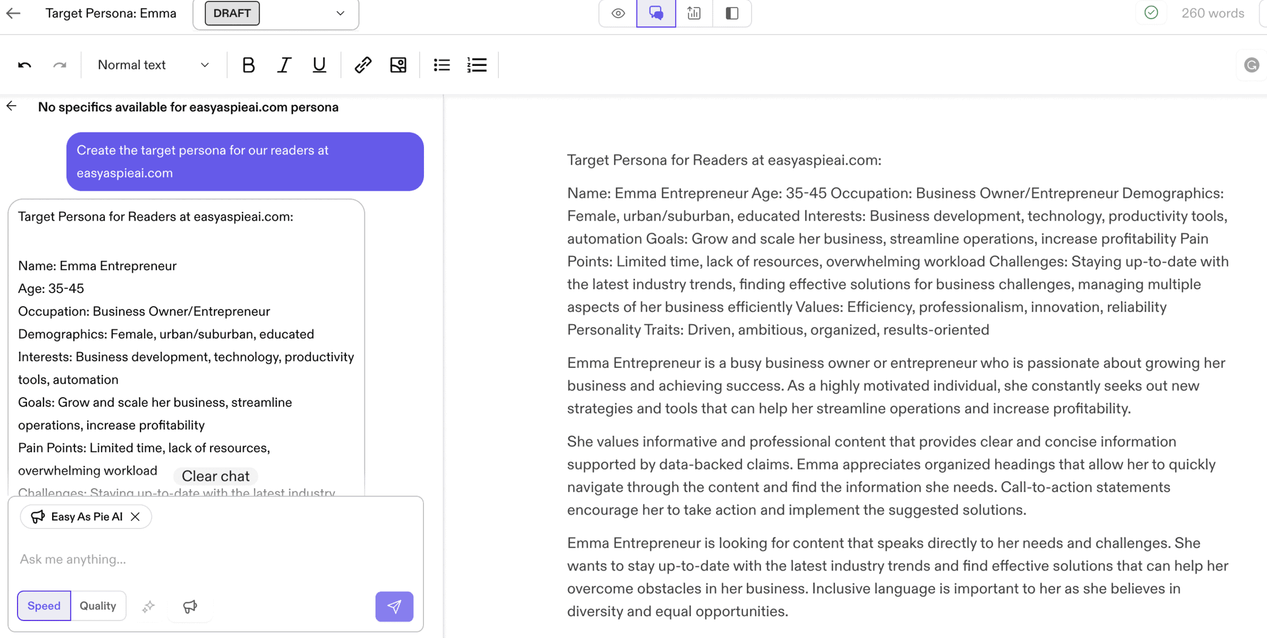
Task: Click document title 'Target Persona: Emma'
Action: (x=111, y=13)
